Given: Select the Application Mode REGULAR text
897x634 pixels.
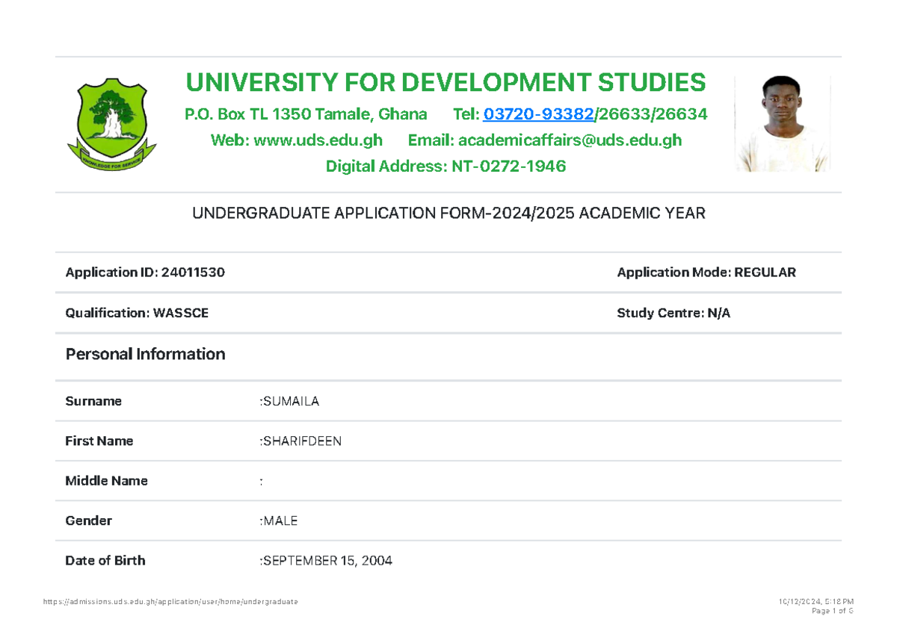Looking at the screenshot, I should (x=706, y=273).
